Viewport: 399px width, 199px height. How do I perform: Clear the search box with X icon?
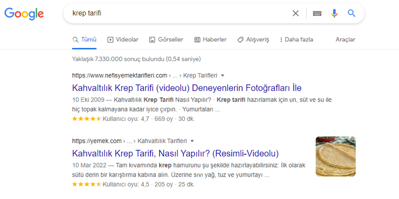[x=296, y=13]
